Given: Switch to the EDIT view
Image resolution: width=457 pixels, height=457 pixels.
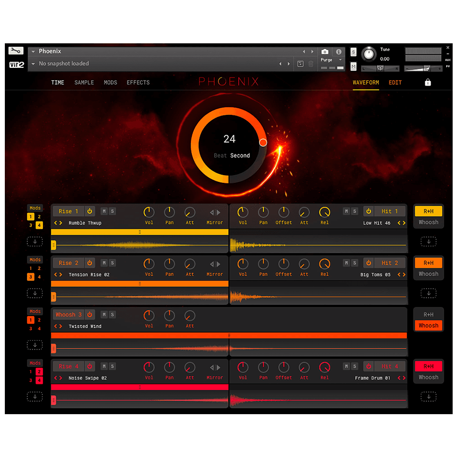Looking at the screenshot, I should tap(395, 82).
